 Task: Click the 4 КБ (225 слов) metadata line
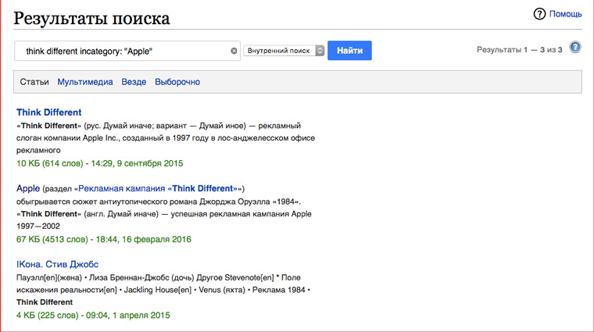click(93, 316)
